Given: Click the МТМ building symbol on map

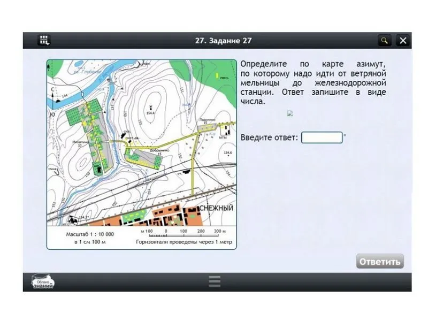Looking at the screenshot, I should (x=226, y=130).
